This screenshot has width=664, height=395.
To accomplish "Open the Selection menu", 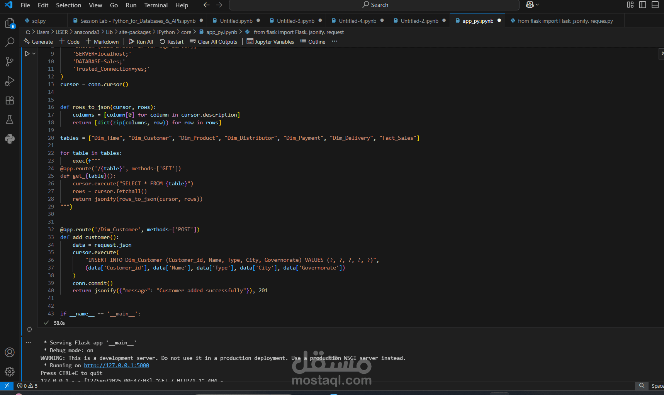I will (x=68, y=5).
